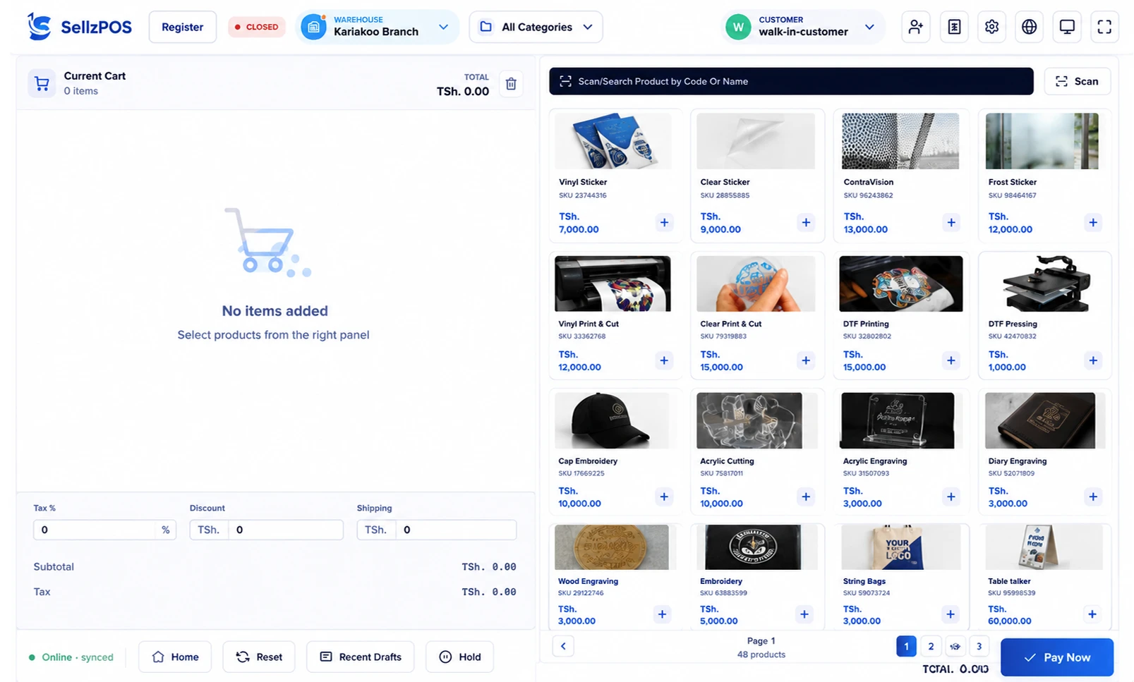Toggle fullscreen mode icon
Image resolution: width=1134 pixels, height=682 pixels.
pyautogui.click(x=1104, y=27)
